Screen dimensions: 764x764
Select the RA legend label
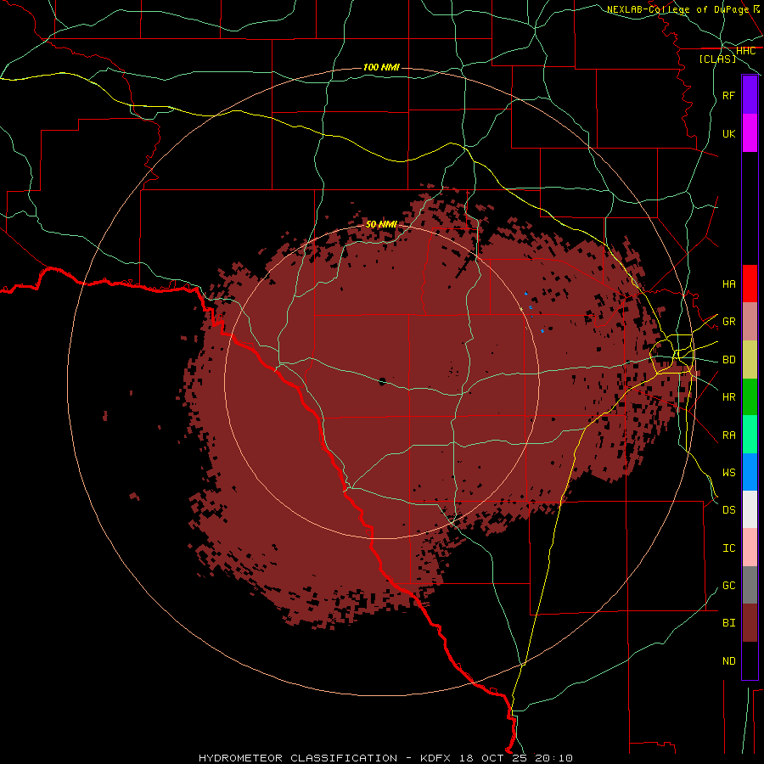click(728, 435)
